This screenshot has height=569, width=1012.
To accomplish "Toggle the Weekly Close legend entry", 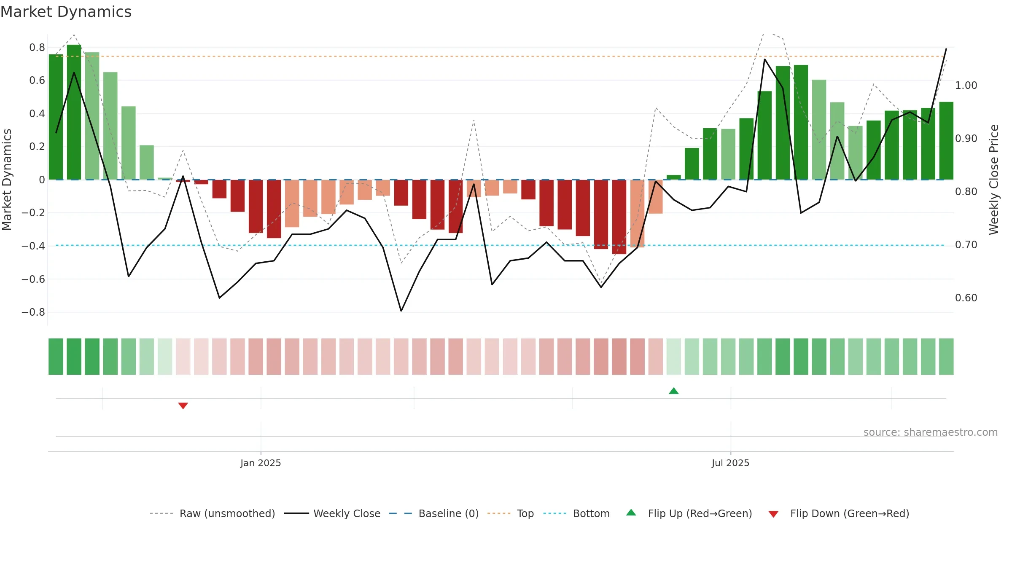I will coord(332,513).
